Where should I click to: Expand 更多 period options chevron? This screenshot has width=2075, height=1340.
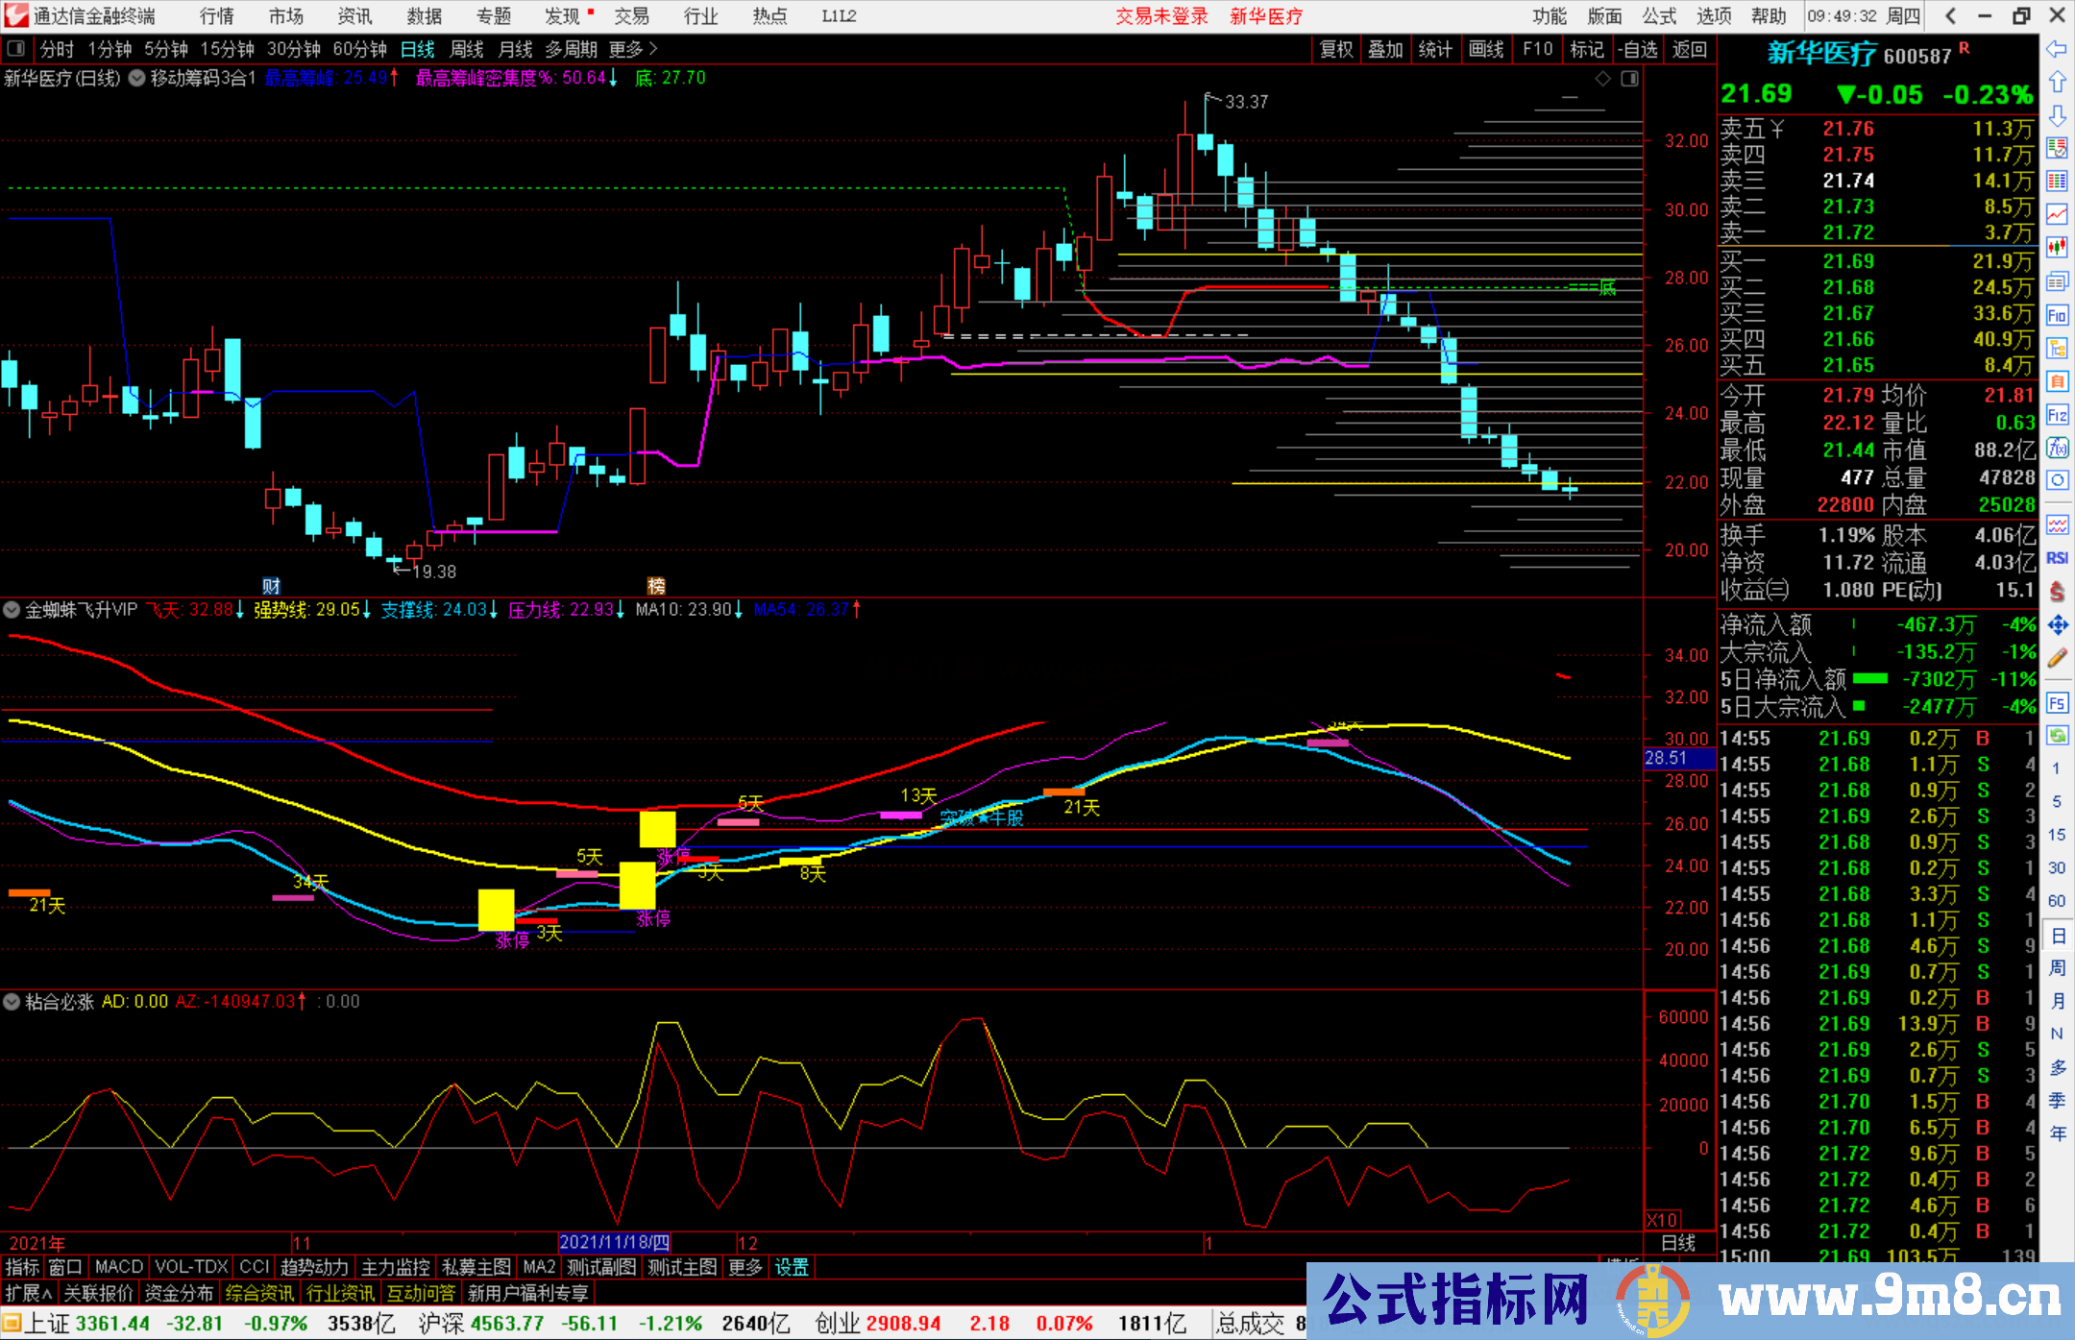click(654, 49)
